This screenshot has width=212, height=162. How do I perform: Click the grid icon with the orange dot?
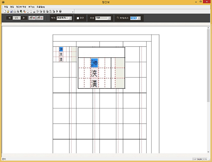24,11
